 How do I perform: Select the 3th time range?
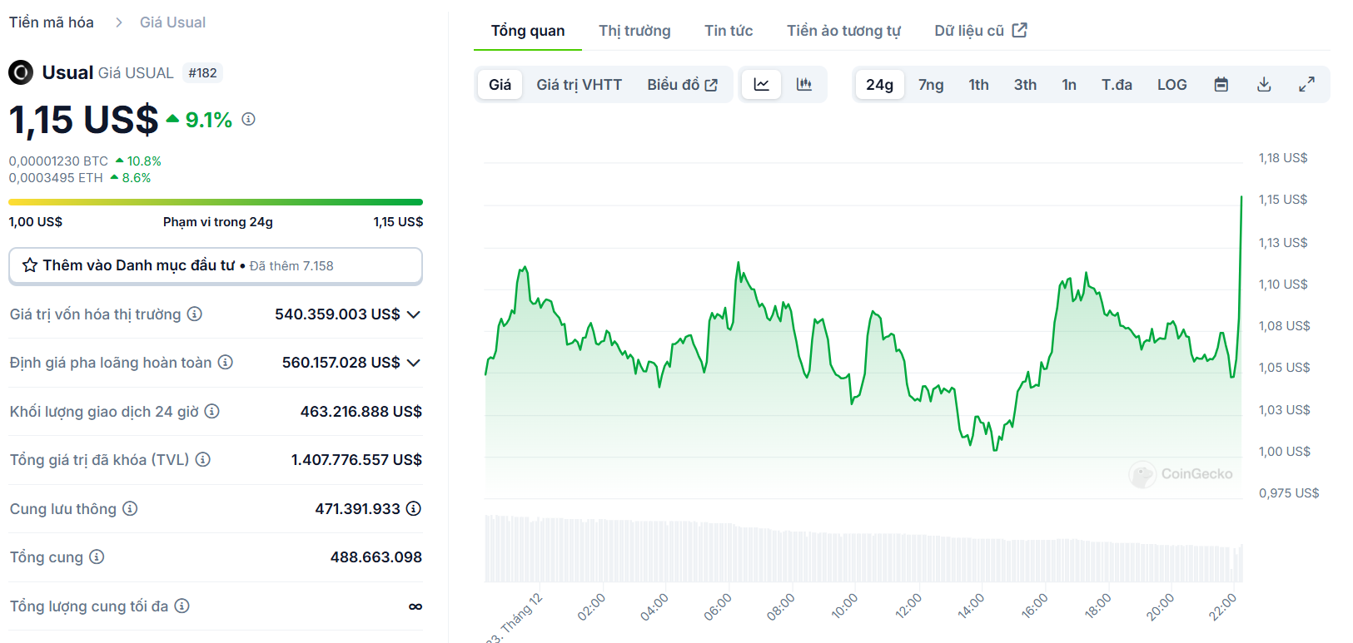pos(1025,84)
